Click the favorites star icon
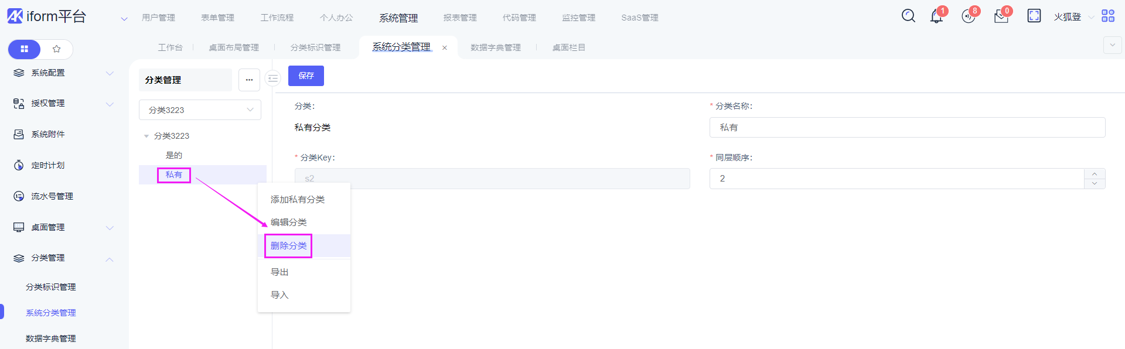Screen dimensions: 1125x349 pos(57,49)
